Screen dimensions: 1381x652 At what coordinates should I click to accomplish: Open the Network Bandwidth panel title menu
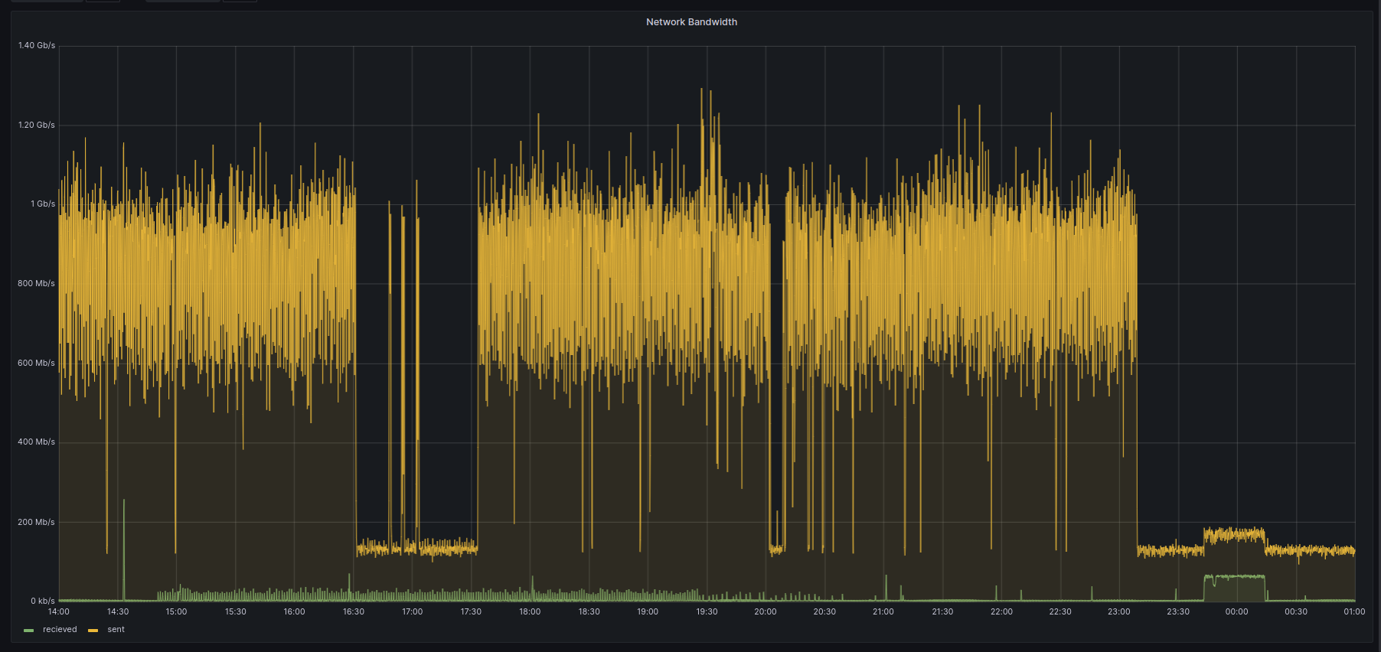click(x=691, y=22)
